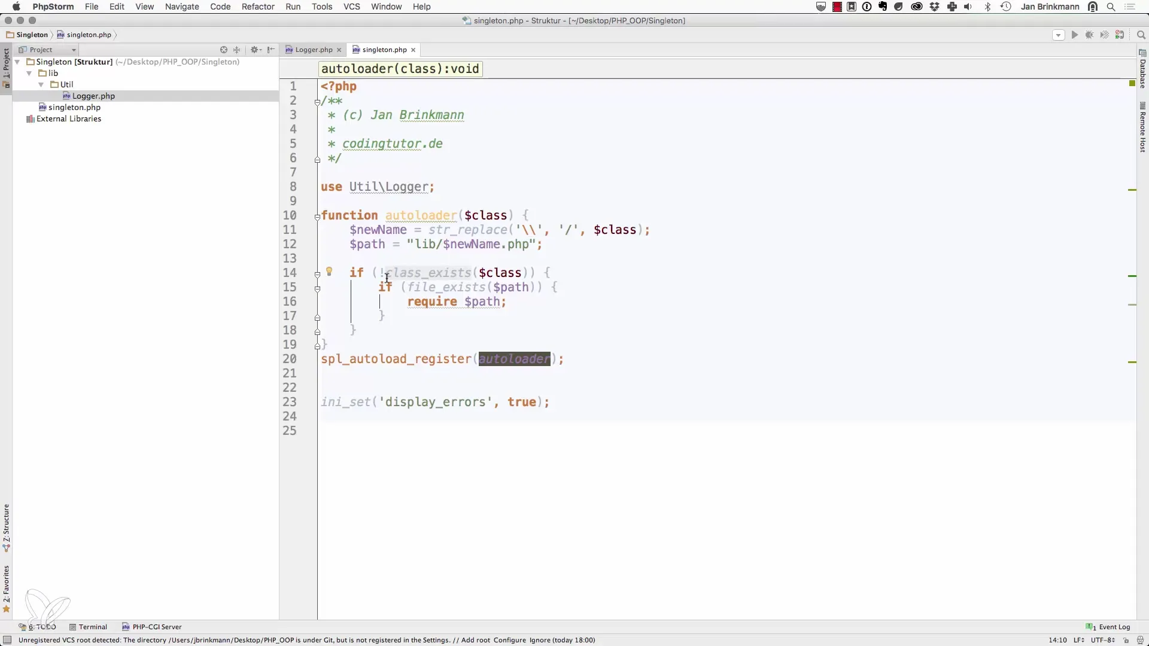Click the Scroll from Source target icon
The height and width of the screenshot is (646, 1149).
pos(224,50)
